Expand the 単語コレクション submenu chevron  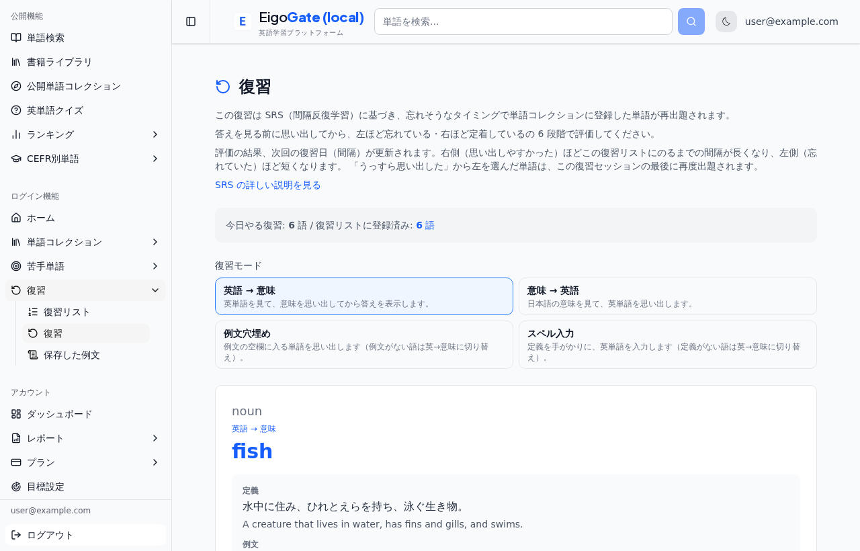point(155,242)
